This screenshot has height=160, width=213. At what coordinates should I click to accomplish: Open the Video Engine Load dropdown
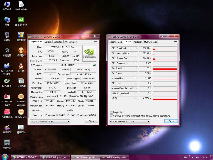[x=136, y=93]
